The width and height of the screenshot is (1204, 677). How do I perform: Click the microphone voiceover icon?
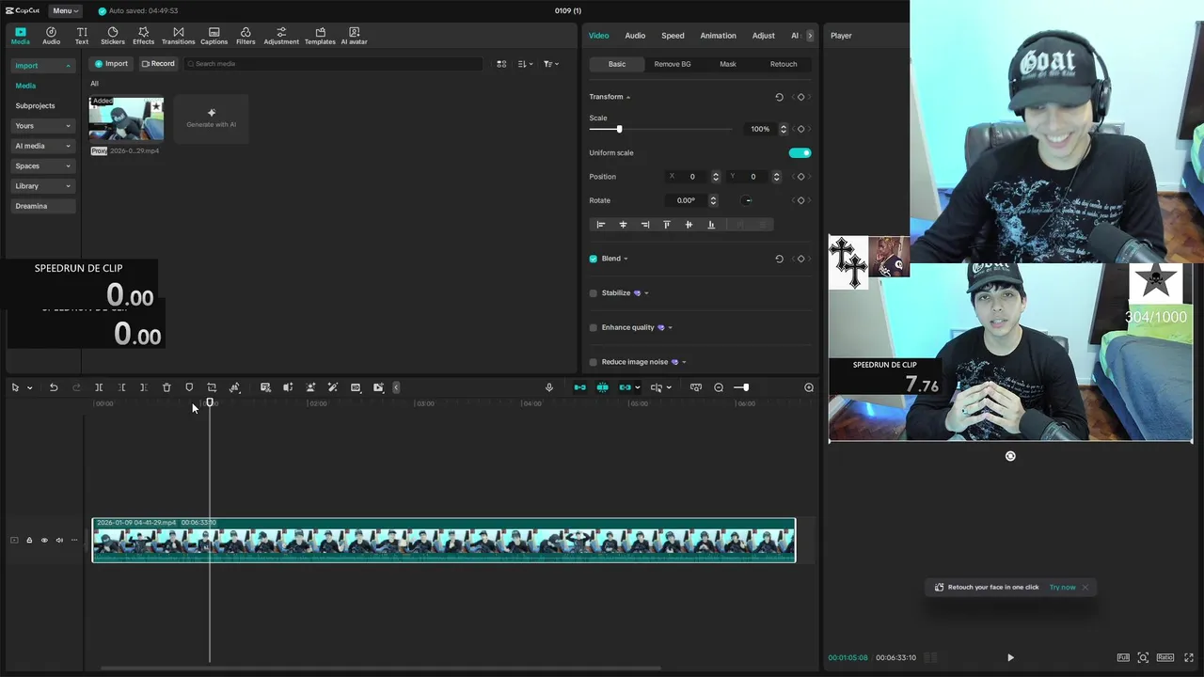click(549, 387)
